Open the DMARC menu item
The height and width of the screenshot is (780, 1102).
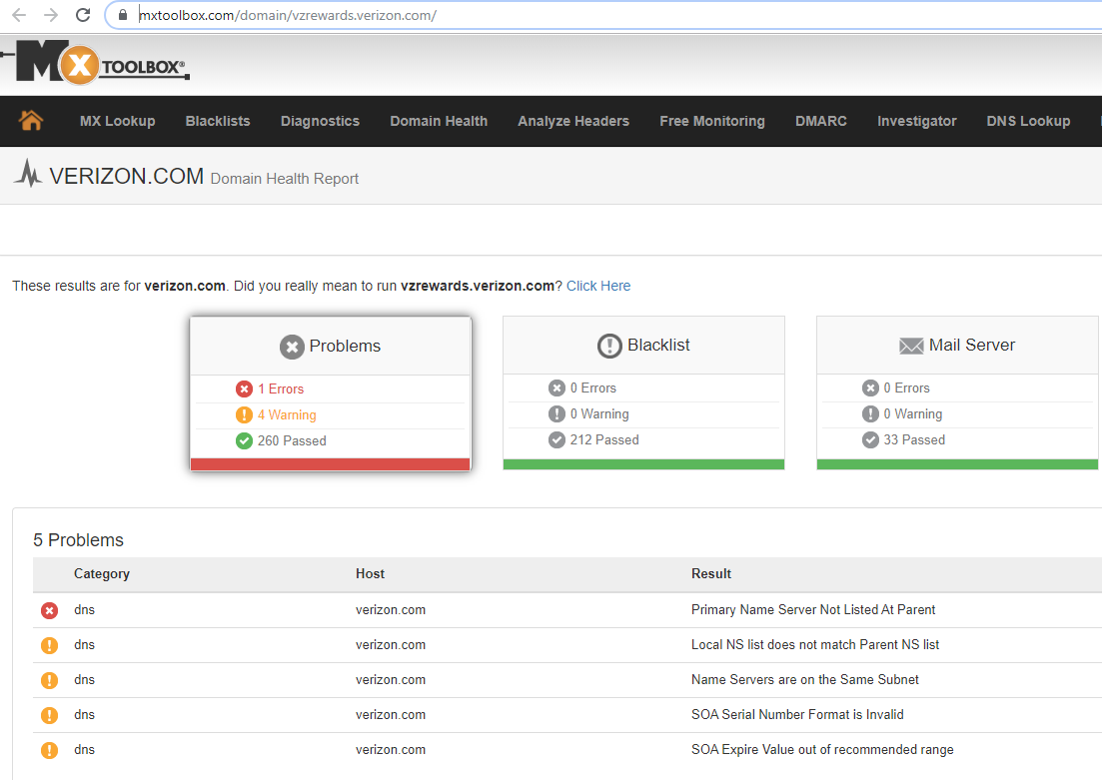821,121
